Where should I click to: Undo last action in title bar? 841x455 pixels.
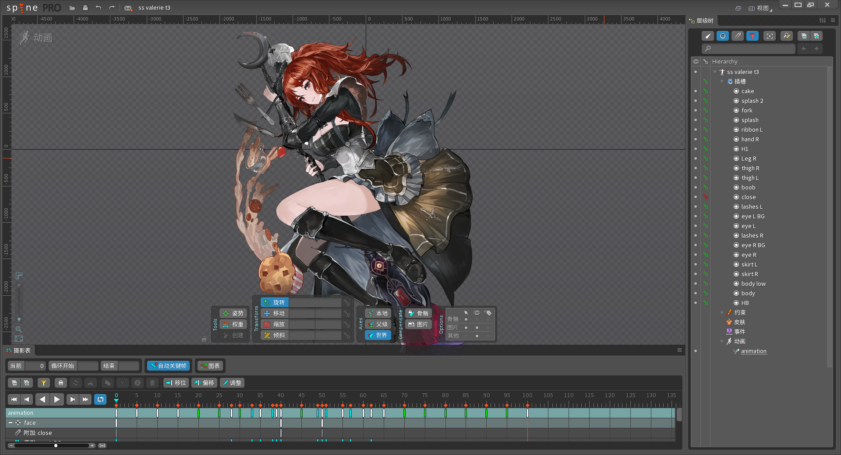pyautogui.click(x=99, y=8)
